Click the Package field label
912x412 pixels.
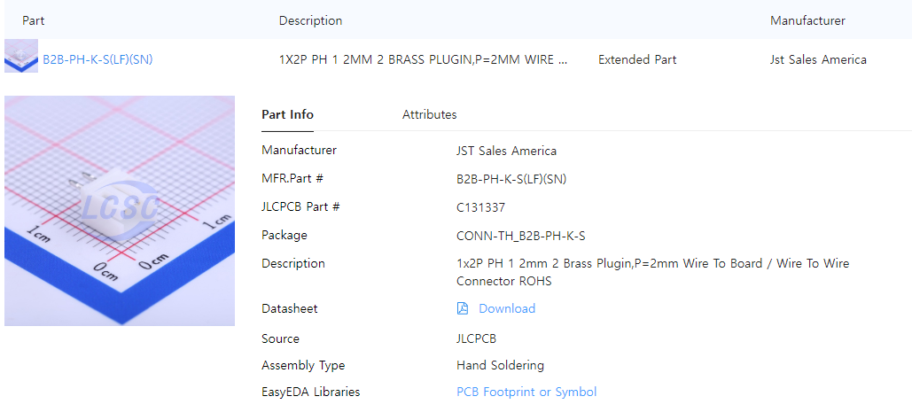285,236
